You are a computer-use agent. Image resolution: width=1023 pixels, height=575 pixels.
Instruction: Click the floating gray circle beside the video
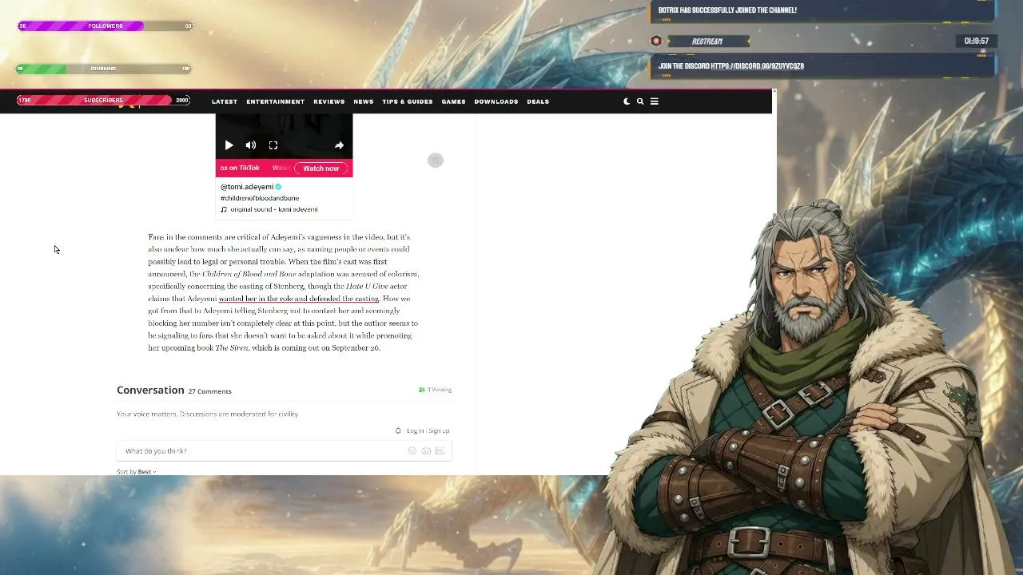pos(436,161)
